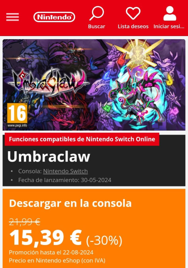The width and height of the screenshot is (188, 268).
Task: Click the Descargar en la consola heading
Action: pyautogui.click(x=70, y=203)
